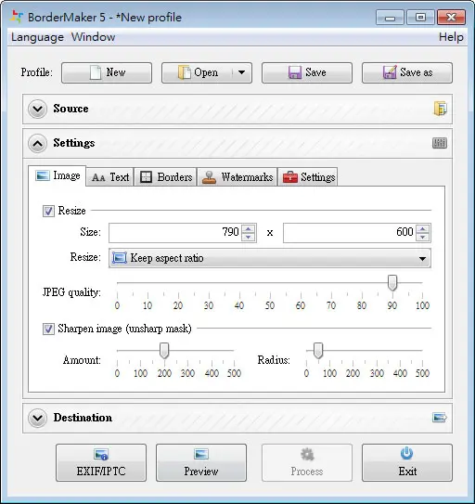Save profile with the floppy disk button
Screen dimensions: 475x504
coord(307,72)
